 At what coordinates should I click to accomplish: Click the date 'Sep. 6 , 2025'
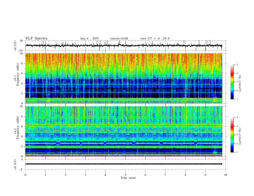click(x=89, y=38)
